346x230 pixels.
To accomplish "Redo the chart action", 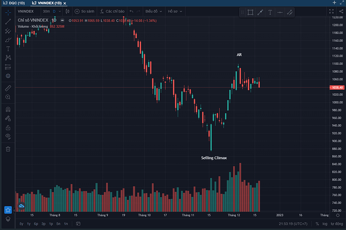I will click(138, 11).
